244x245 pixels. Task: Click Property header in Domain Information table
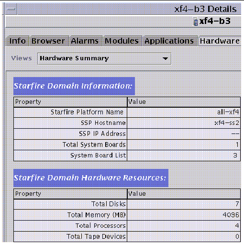tap(70, 102)
